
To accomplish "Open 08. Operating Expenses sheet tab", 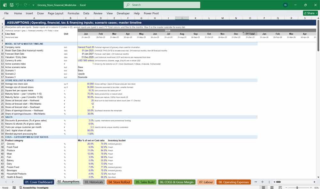I will [x=234, y=182].
